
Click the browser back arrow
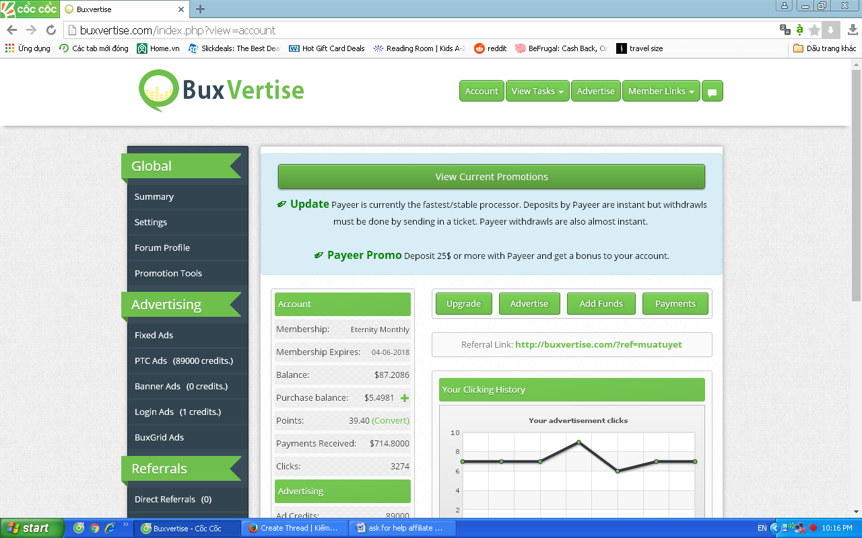[11, 30]
